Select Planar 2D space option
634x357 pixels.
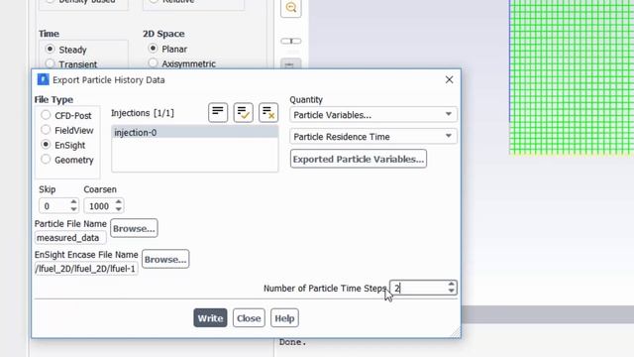pos(153,49)
